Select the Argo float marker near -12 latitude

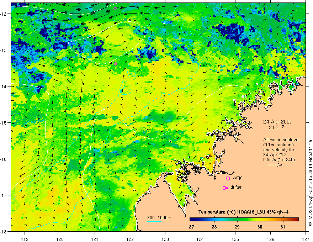[115, 9]
